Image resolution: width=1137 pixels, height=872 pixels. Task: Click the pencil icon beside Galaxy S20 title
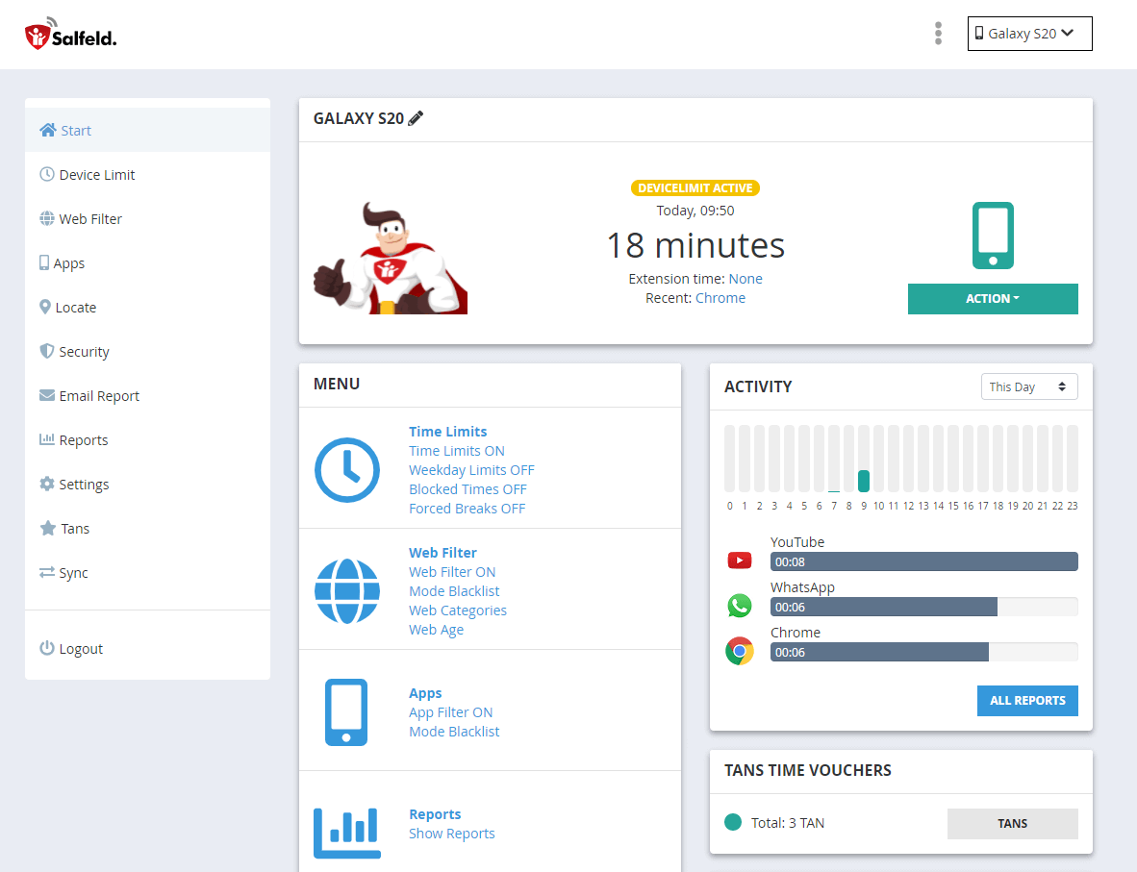(416, 118)
